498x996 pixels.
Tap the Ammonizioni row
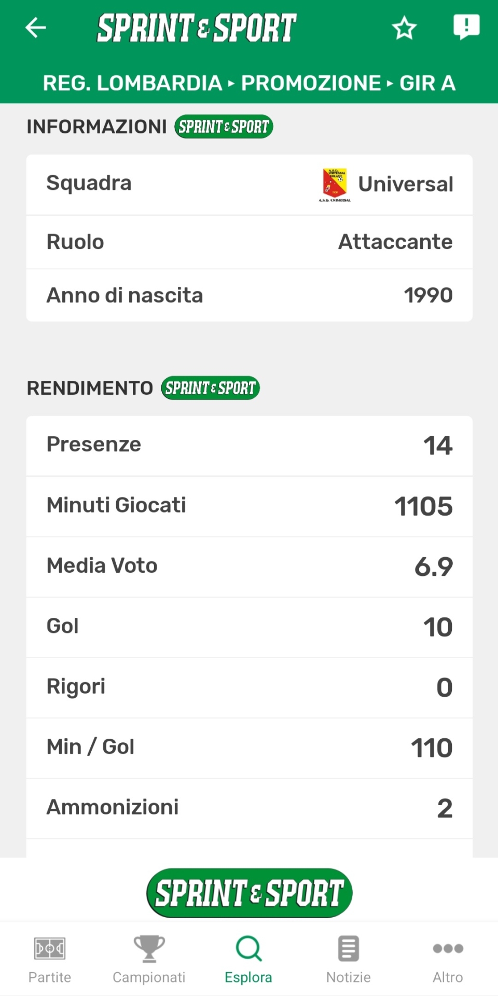[249, 808]
